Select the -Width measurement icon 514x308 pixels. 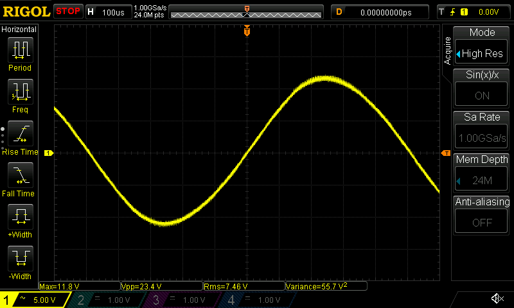tap(20, 259)
